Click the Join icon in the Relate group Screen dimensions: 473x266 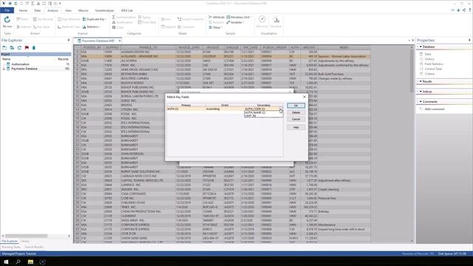tap(166, 19)
